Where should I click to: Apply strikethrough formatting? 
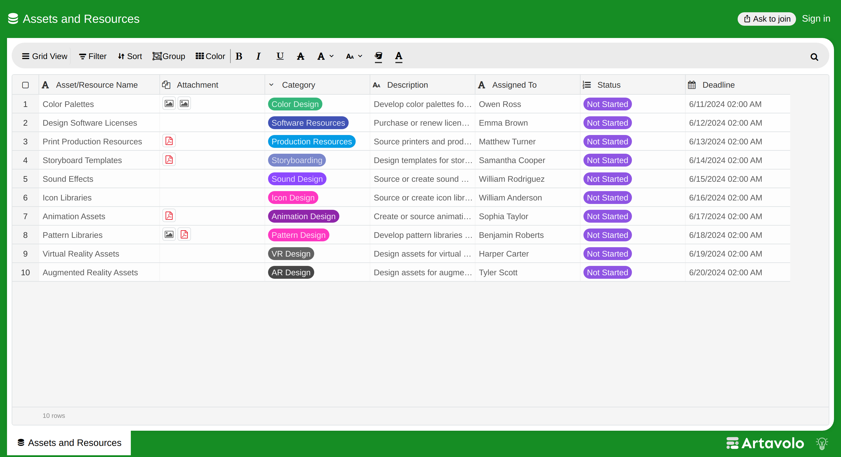(x=300, y=56)
